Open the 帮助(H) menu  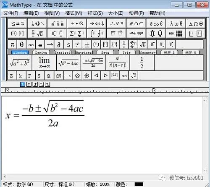click(157, 13)
